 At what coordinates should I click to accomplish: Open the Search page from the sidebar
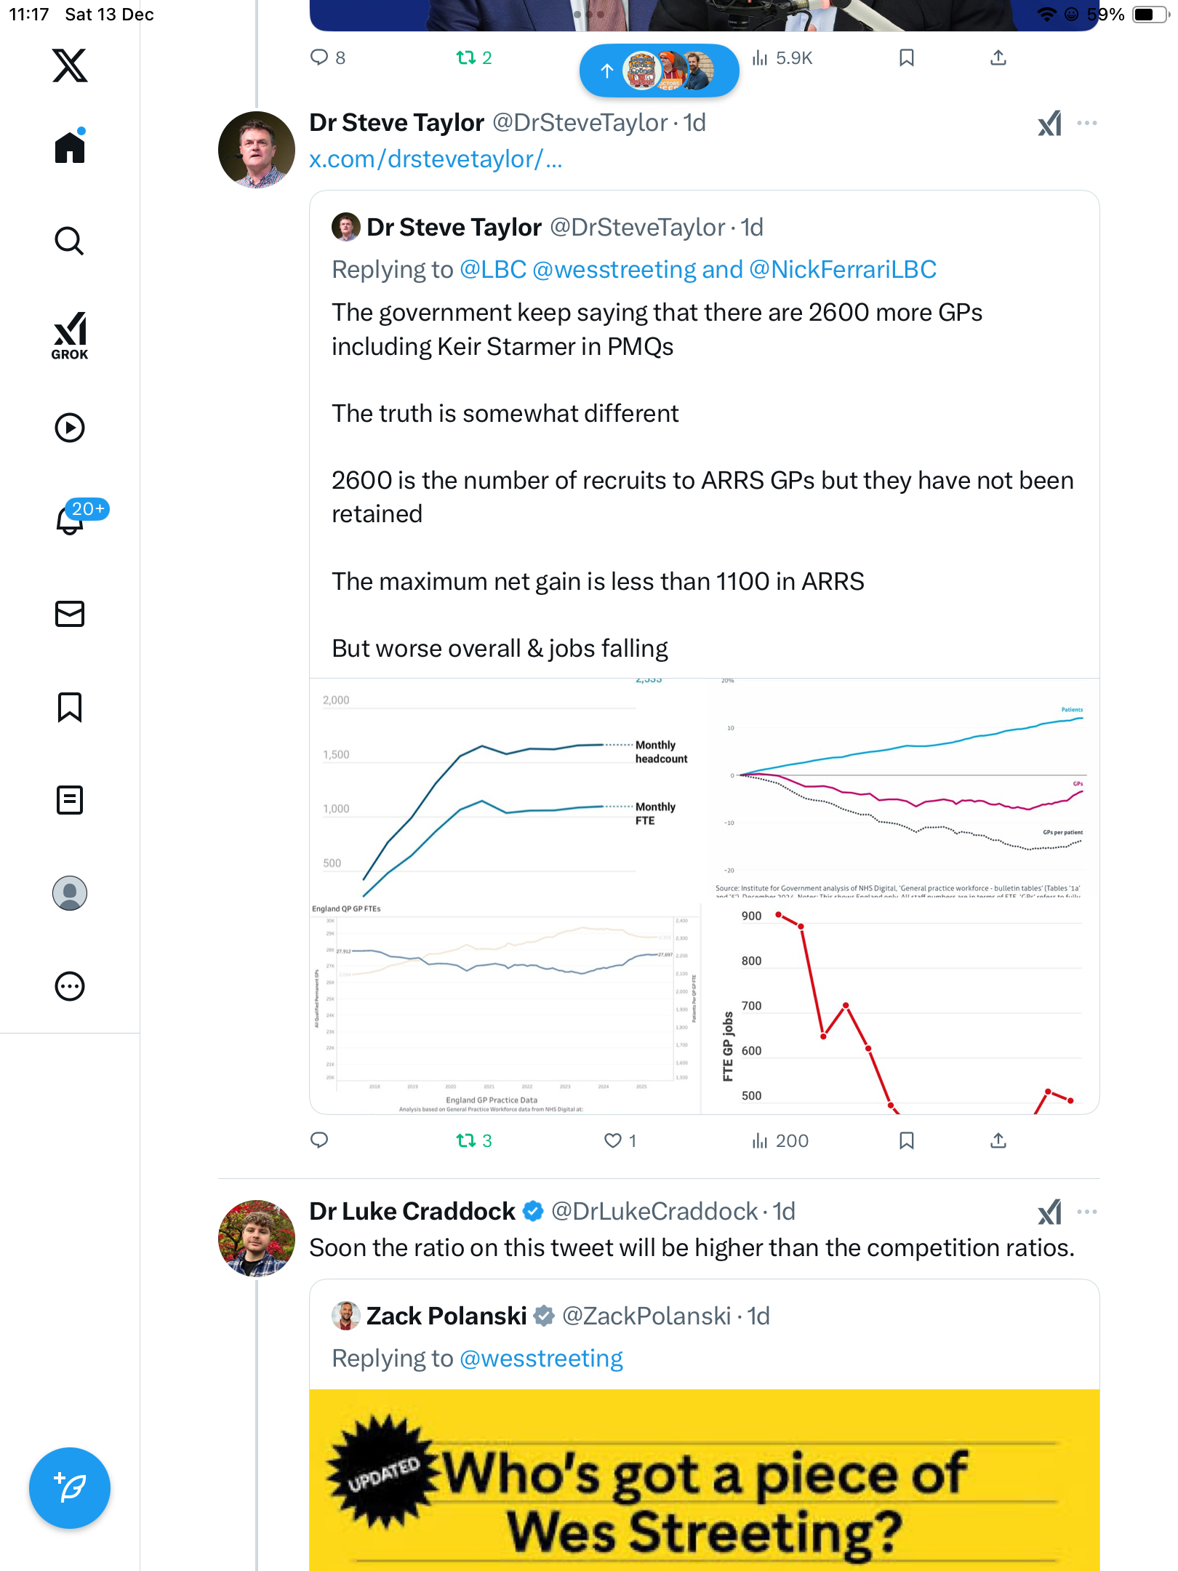pyautogui.click(x=70, y=241)
